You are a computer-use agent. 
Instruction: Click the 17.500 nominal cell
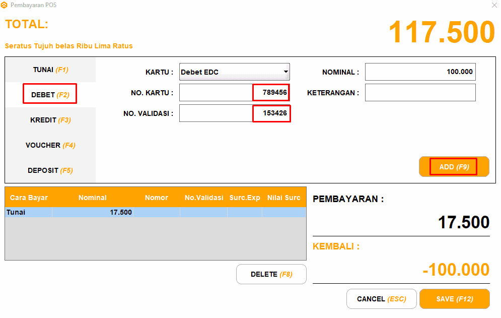(x=92, y=212)
